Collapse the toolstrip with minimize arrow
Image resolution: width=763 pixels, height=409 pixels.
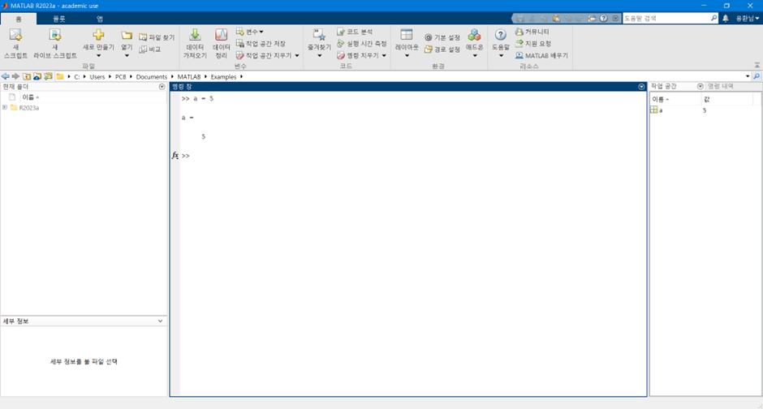(x=757, y=65)
